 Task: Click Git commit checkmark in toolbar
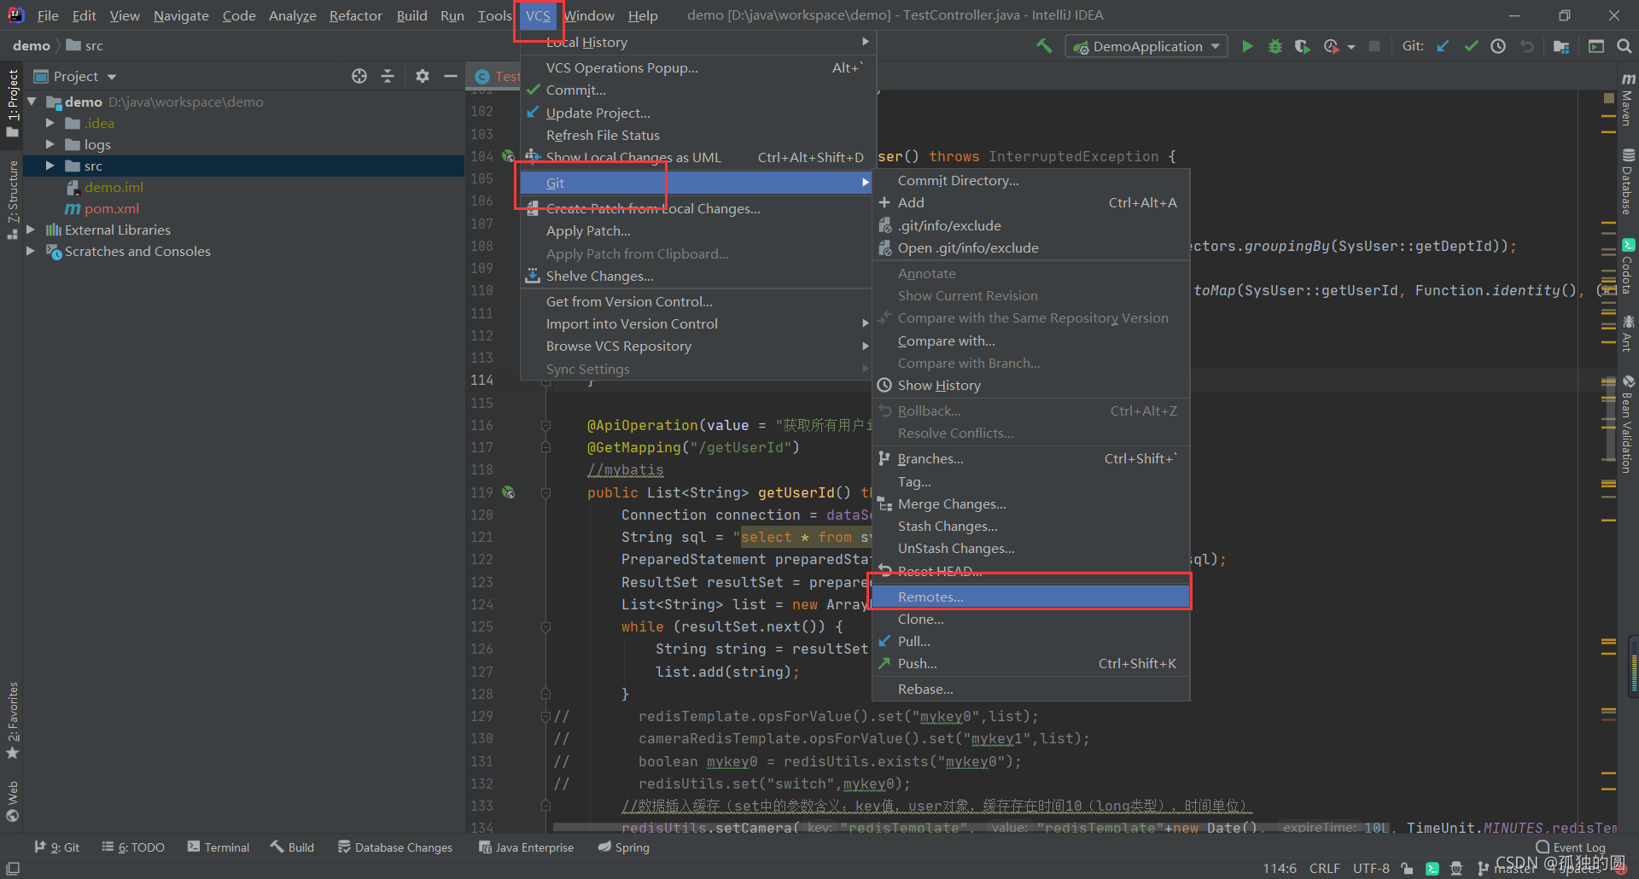[1471, 46]
